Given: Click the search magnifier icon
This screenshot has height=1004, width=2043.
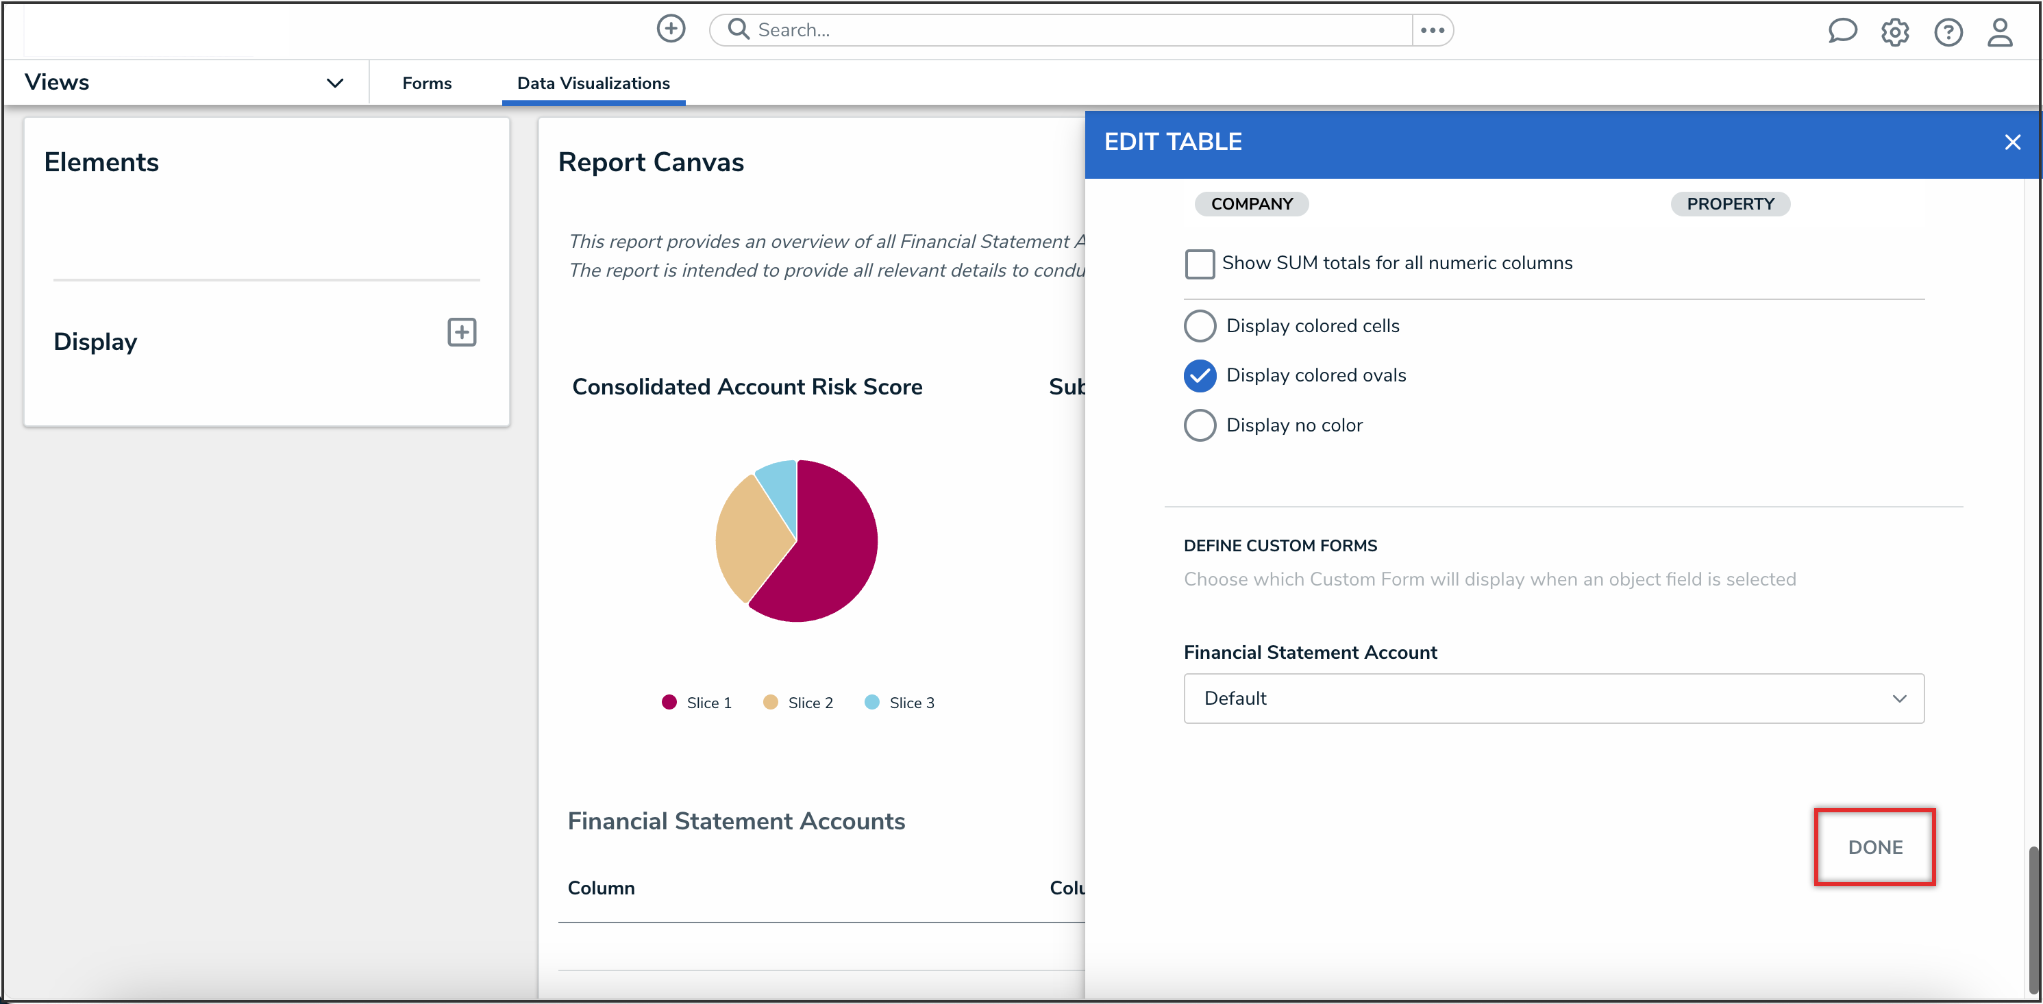Looking at the screenshot, I should point(739,29).
